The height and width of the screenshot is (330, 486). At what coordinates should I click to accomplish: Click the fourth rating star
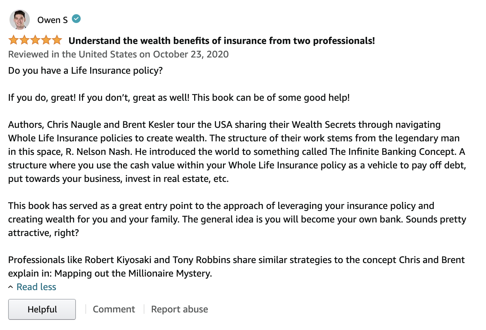point(46,40)
